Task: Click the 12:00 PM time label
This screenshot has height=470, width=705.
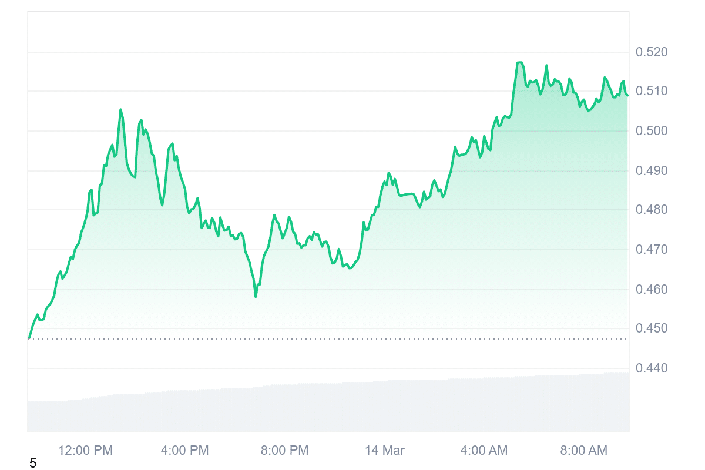Action: (x=85, y=451)
